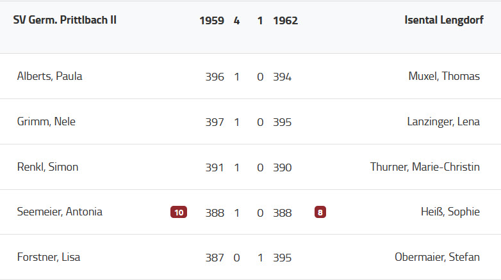Click Simon Renkl's score of 391
This screenshot has height=280, width=501.
coord(215,167)
